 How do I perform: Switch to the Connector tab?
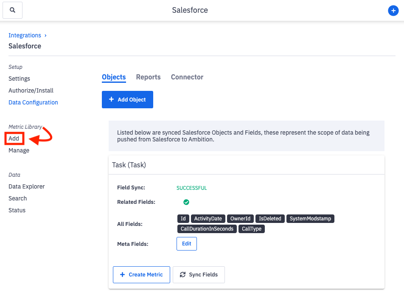point(187,77)
